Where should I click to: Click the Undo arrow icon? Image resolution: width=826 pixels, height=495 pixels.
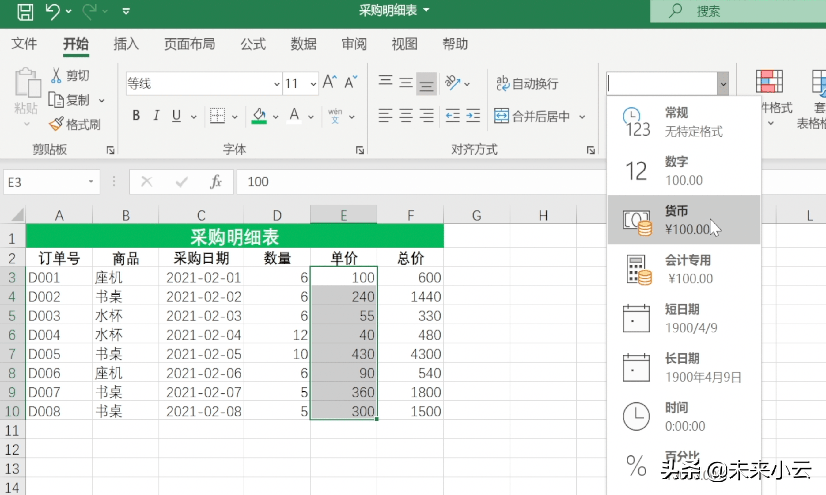point(53,12)
